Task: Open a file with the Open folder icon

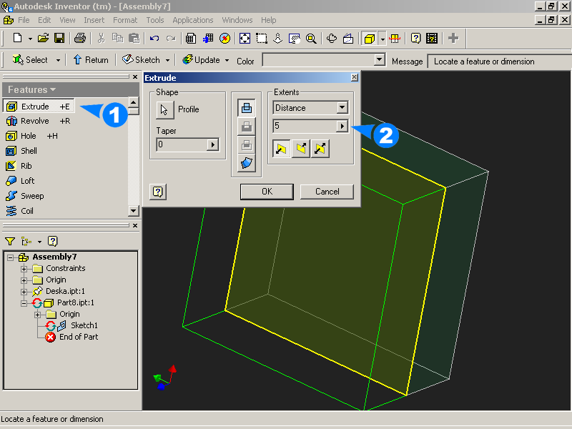Action: click(43, 38)
